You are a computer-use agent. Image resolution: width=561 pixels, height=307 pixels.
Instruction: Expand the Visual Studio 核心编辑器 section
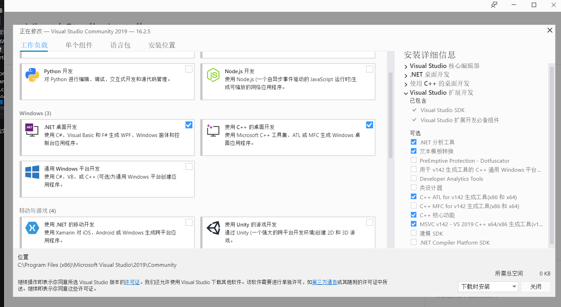(x=406, y=66)
